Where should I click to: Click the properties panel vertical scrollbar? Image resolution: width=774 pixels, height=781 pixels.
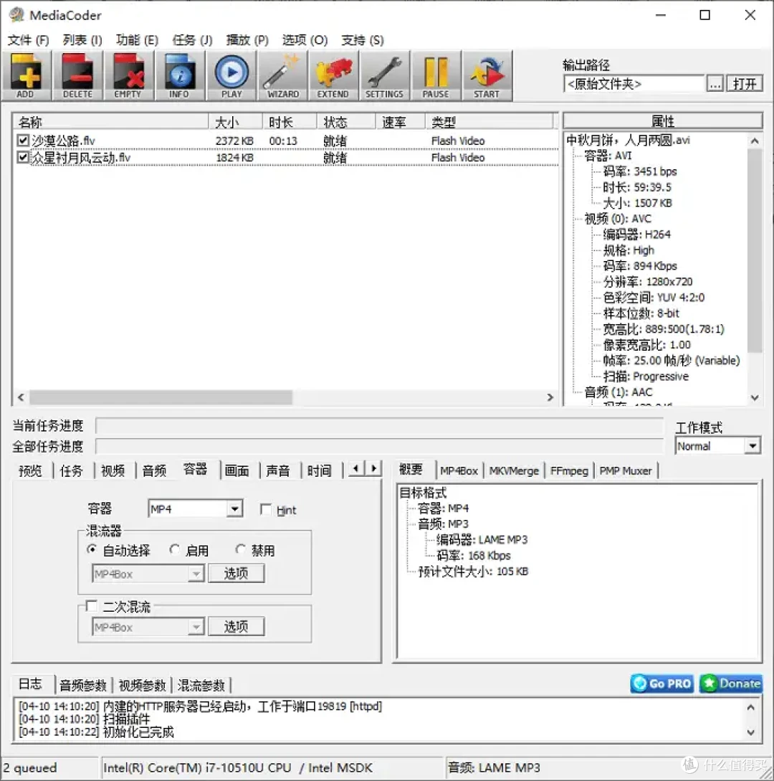click(755, 250)
